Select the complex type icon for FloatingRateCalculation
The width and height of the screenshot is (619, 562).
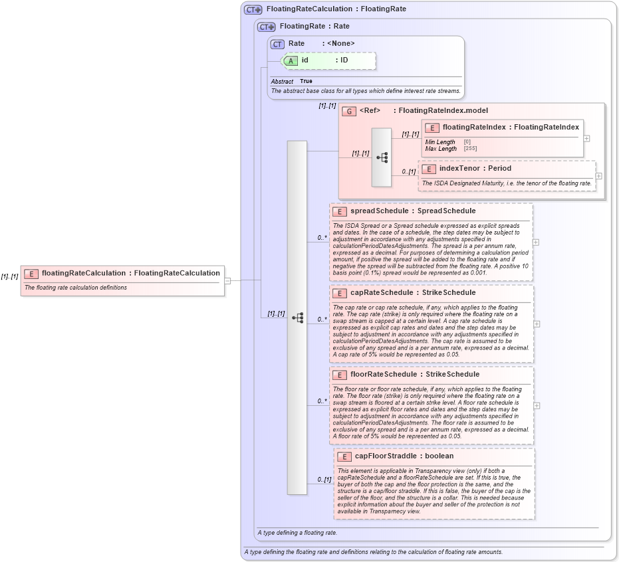(x=251, y=9)
